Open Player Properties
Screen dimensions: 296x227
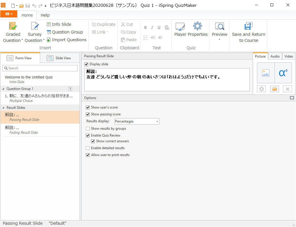coord(180,26)
